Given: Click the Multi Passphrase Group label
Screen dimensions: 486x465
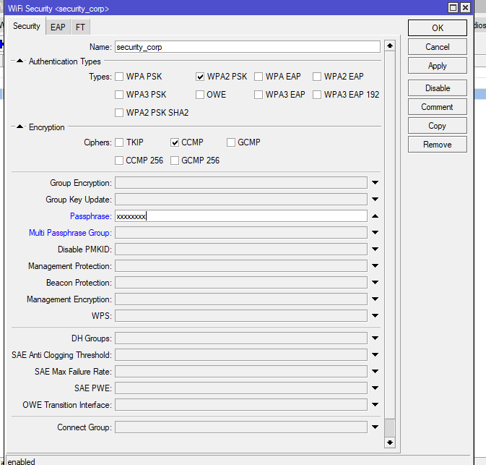Looking at the screenshot, I should pyautogui.click(x=70, y=233).
